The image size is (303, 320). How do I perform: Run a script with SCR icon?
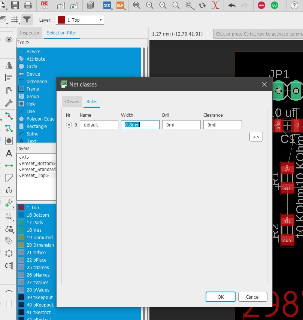click(107, 5)
